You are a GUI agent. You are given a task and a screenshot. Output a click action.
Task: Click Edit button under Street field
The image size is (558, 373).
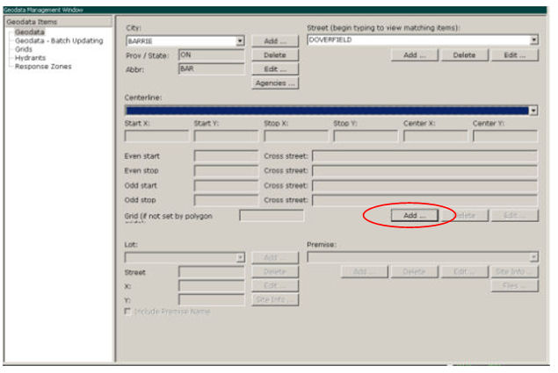click(514, 55)
